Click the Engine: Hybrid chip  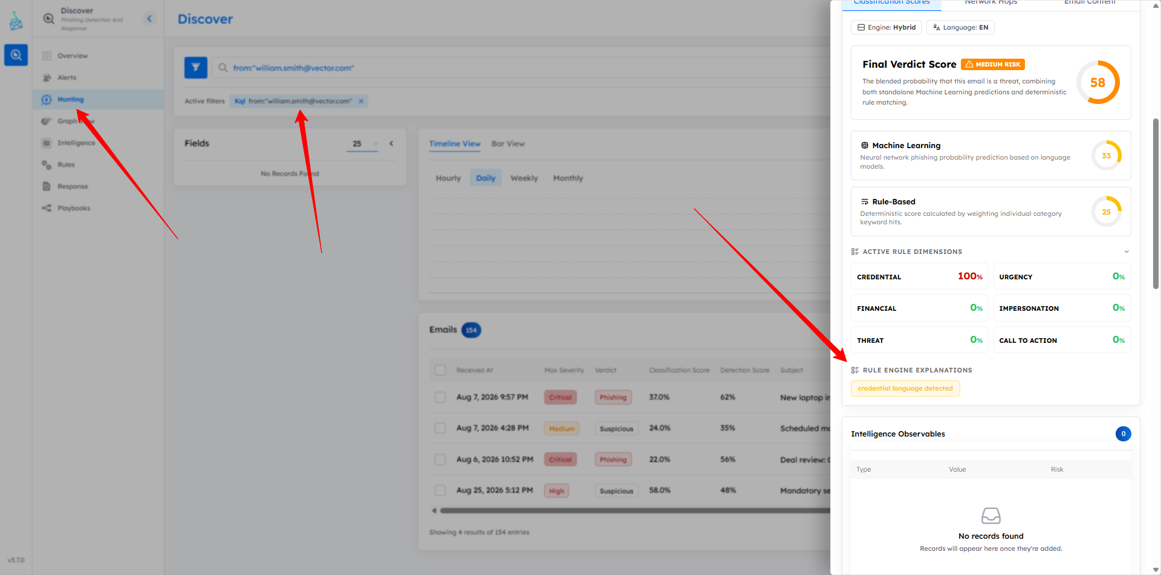pos(886,27)
